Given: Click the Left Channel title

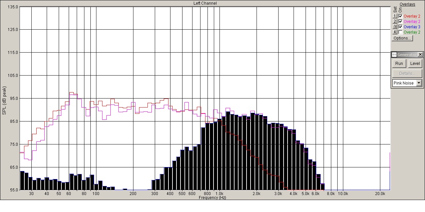Looking at the screenshot, I should (x=205, y=3).
